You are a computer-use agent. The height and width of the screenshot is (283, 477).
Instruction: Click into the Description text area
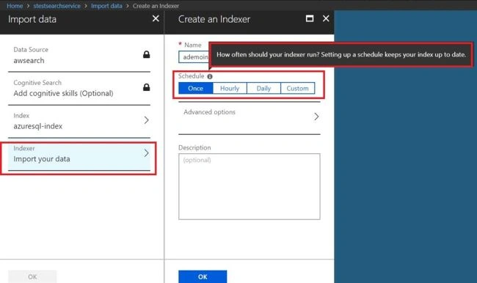point(250,186)
